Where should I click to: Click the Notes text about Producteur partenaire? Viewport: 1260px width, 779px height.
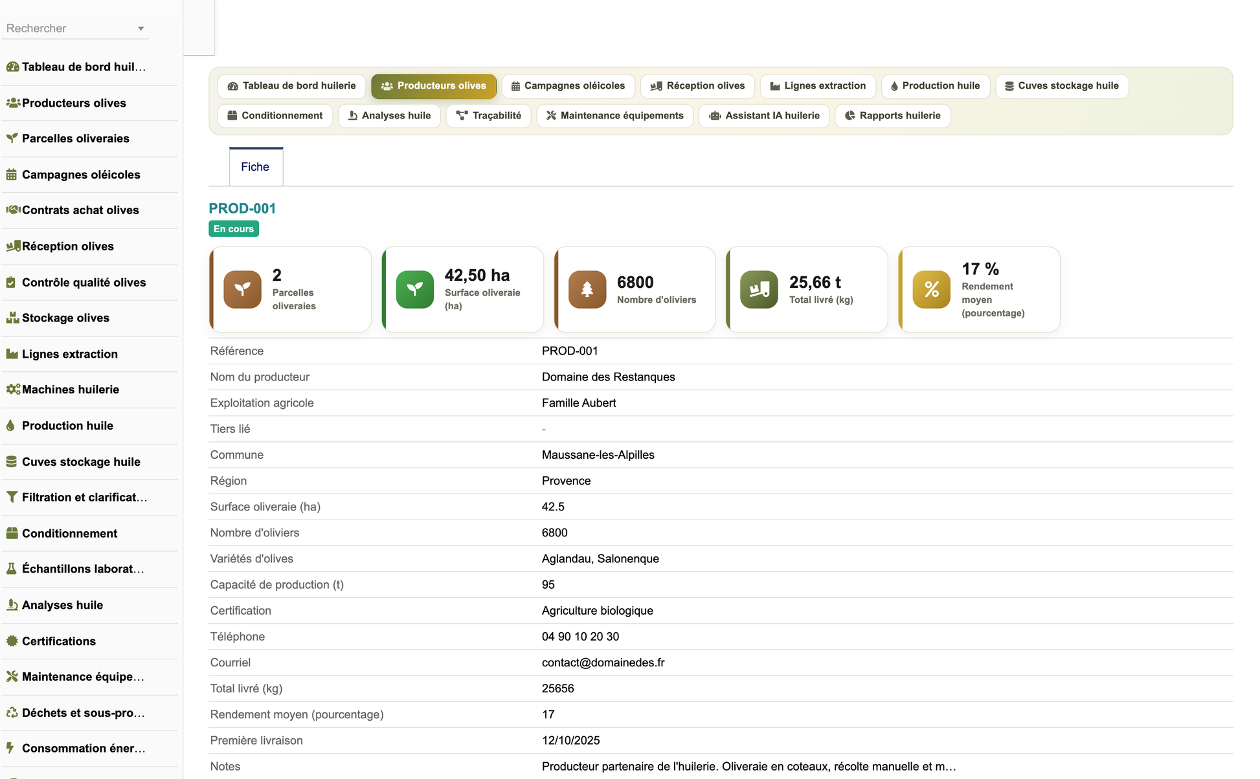[x=748, y=767]
